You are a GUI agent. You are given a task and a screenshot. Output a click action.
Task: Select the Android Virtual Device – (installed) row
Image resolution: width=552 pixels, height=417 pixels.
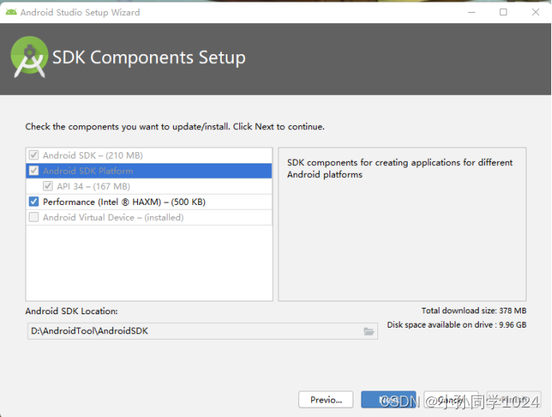coord(149,217)
